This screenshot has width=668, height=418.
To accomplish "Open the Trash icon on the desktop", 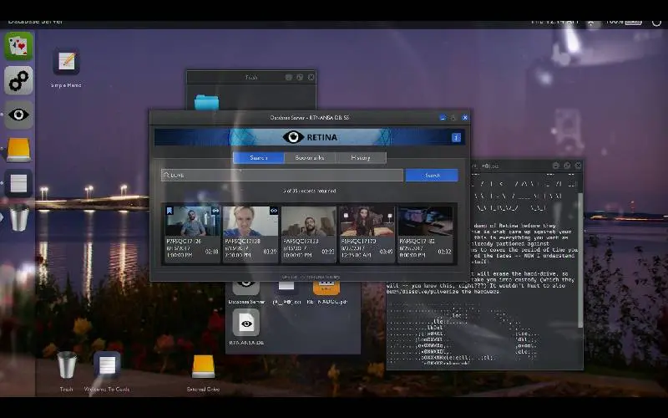I will pos(67,364).
